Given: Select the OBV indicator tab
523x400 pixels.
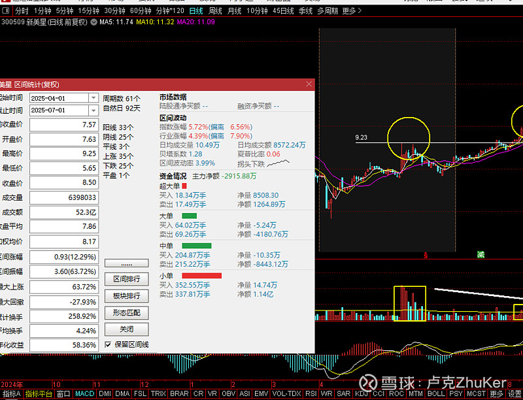Looking at the screenshot, I should point(228,394).
